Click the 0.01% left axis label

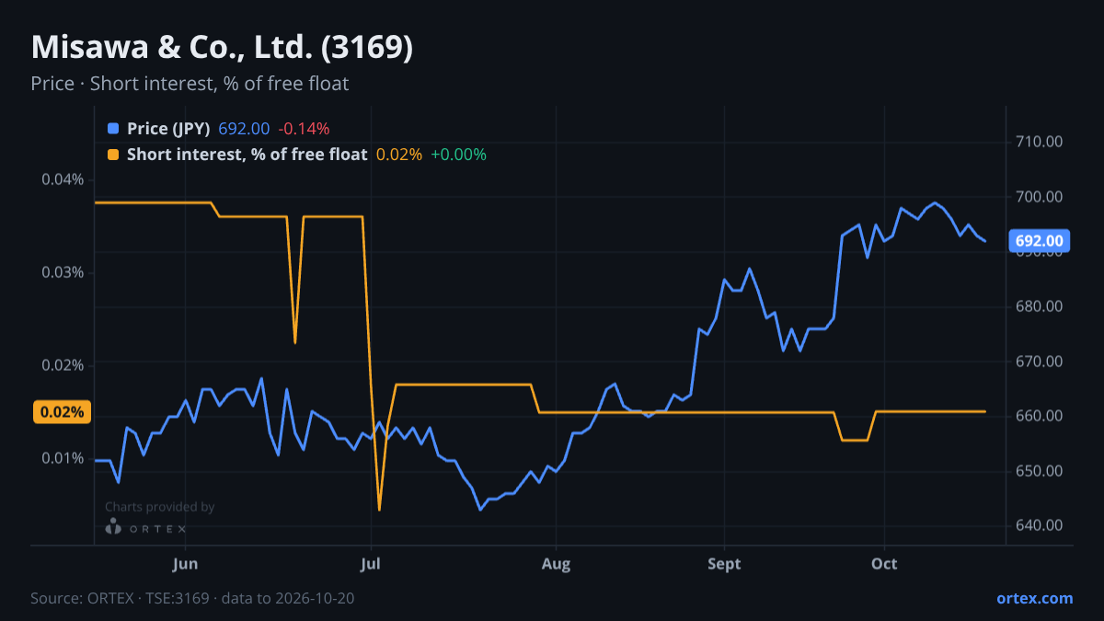click(63, 458)
